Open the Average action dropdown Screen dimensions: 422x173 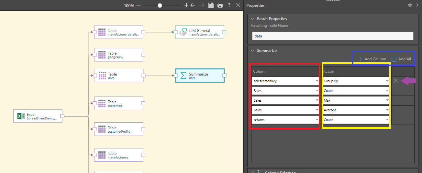(356, 110)
